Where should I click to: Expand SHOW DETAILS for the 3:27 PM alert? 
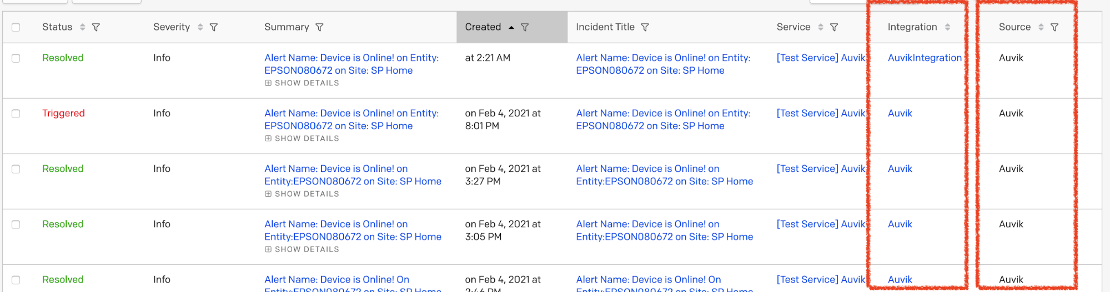coord(302,194)
